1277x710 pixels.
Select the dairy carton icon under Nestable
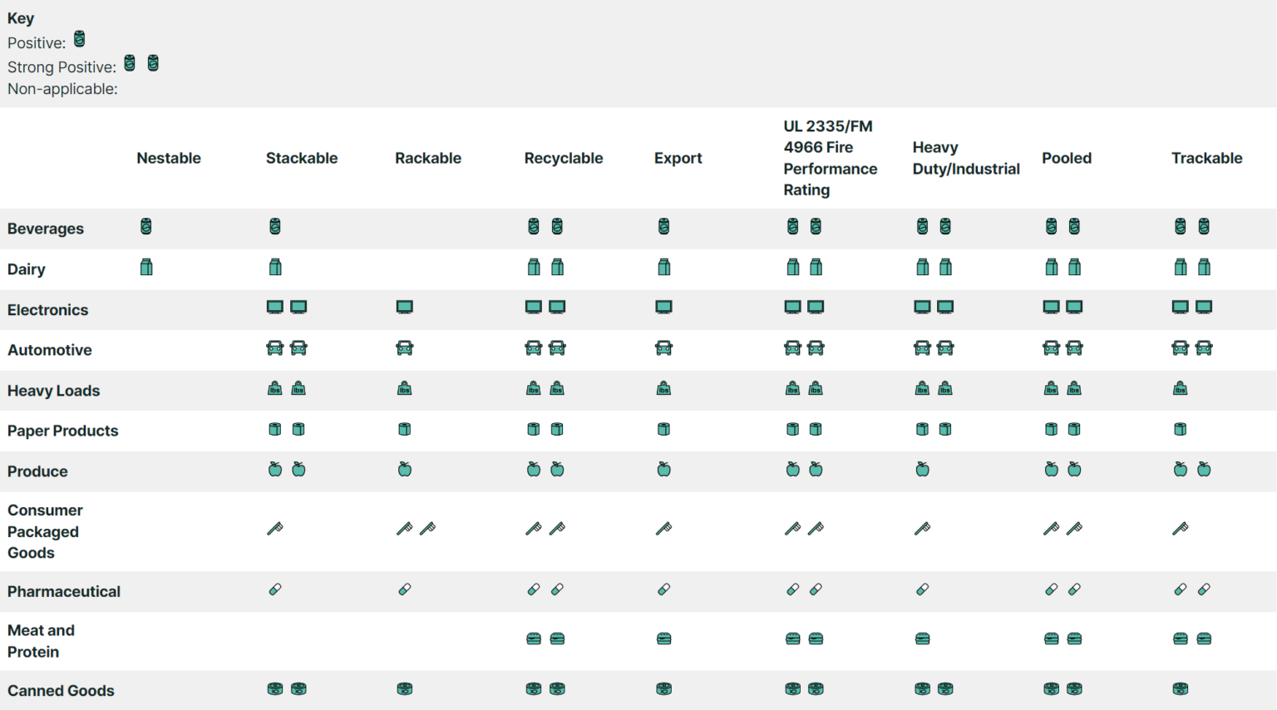(146, 267)
